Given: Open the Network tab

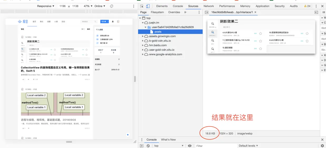Looking at the screenshot, I should (x=209, y=6).
